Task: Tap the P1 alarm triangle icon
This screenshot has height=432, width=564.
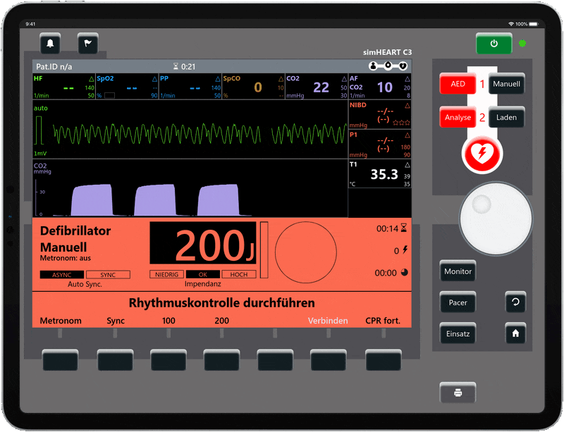Action: click(x=407, y=135)
